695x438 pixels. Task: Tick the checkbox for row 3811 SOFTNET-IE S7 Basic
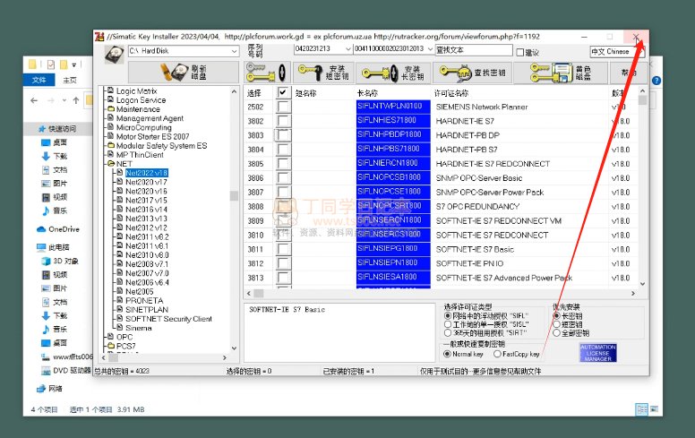pos(284,249)
